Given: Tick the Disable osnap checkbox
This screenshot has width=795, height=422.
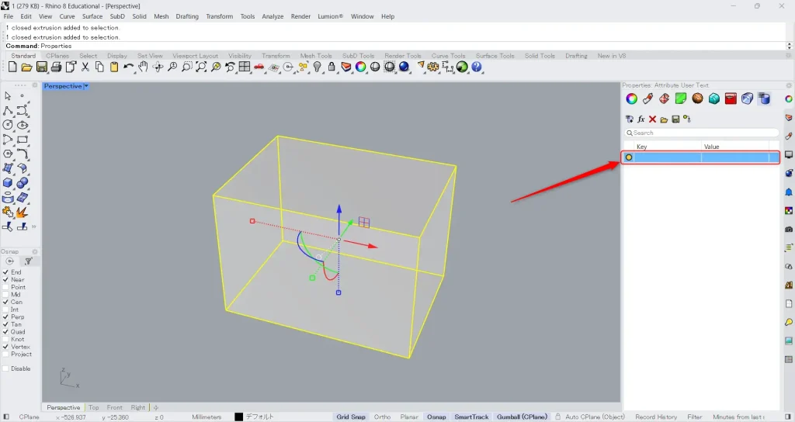Looking at the screenshot, I should (x=6, y=368).
